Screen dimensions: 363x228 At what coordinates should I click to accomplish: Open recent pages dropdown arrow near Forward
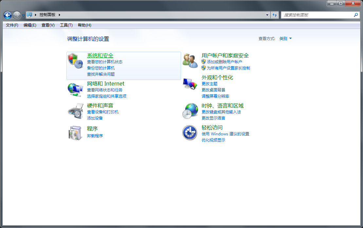coord(23,15)
